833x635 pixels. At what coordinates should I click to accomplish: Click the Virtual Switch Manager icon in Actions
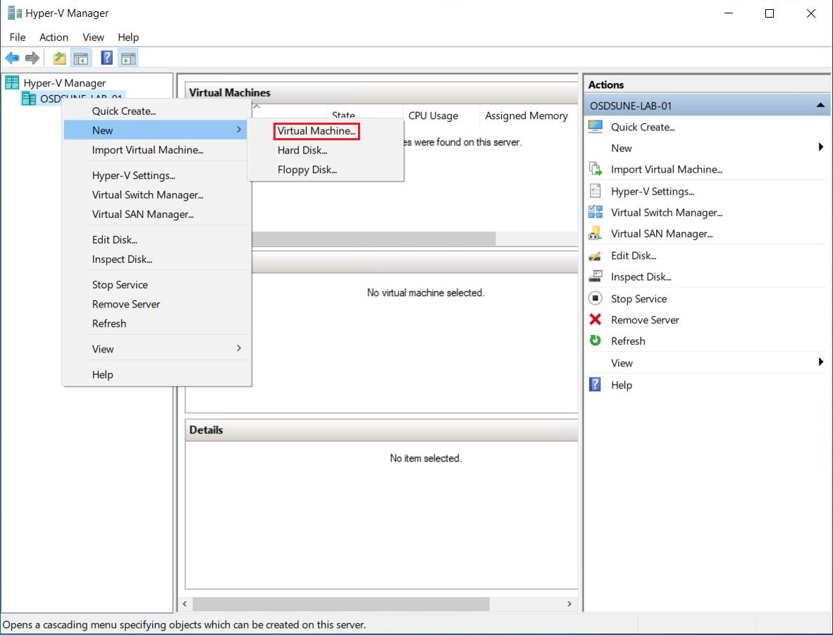pos(596,212)
